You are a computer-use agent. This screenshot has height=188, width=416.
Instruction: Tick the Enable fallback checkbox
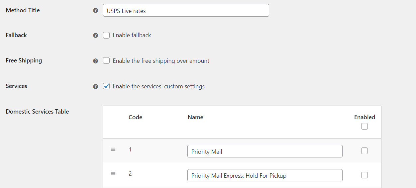coord(106,35)
